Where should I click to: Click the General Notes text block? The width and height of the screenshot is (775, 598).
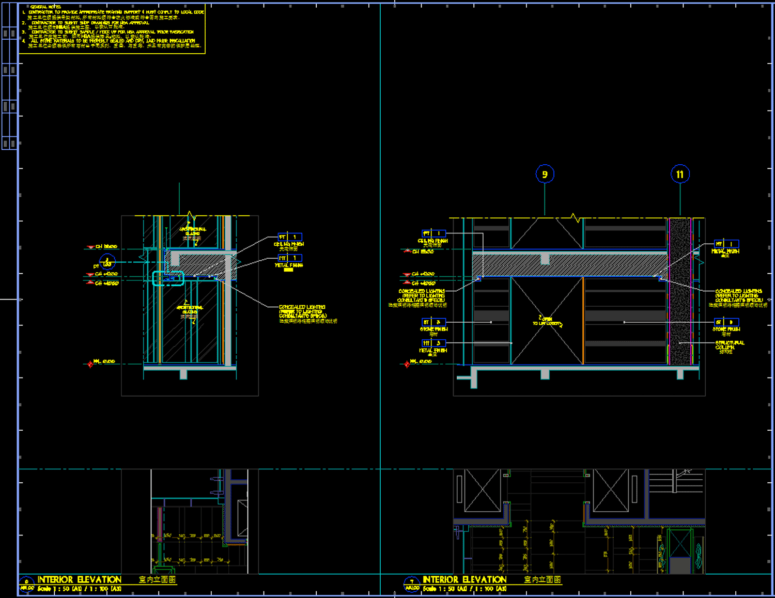pos(112,28)
